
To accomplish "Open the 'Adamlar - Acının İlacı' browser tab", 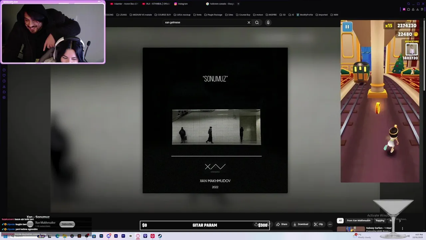I will (x=124, y=4).
